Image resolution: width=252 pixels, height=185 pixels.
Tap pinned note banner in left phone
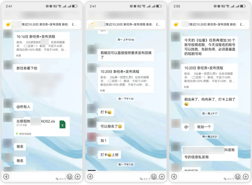click(42, 24)
